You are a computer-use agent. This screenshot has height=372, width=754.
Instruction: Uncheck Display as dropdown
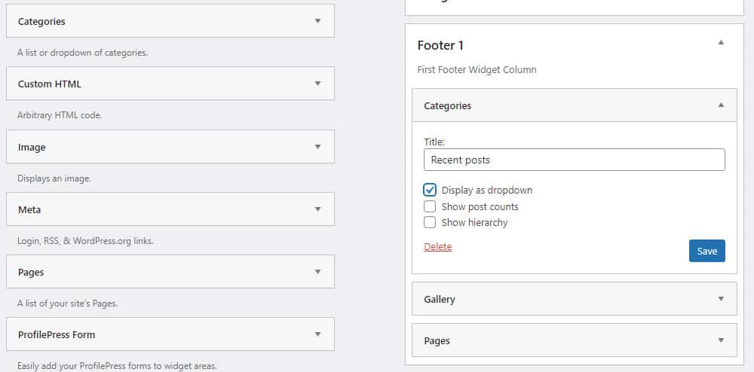(x=430, y=190)
